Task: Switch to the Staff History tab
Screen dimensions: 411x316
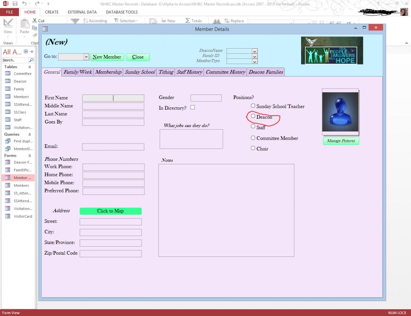Action: point(189,72)
